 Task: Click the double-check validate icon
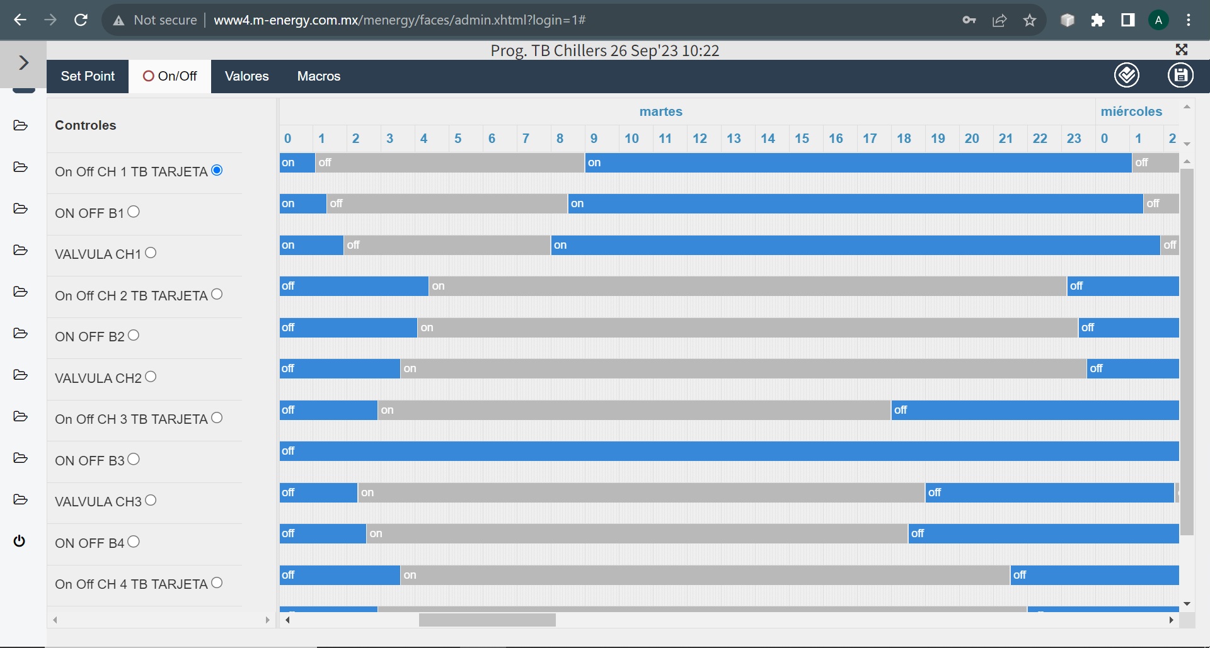[1126, 76]
